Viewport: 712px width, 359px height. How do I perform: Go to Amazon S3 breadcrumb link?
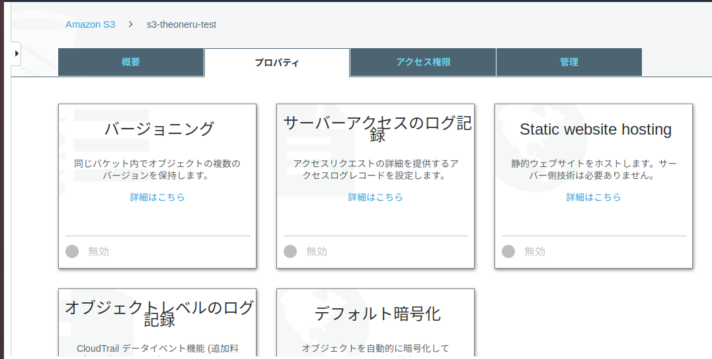click(x=91, y=24)
